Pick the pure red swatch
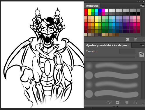 pos(86,10)
